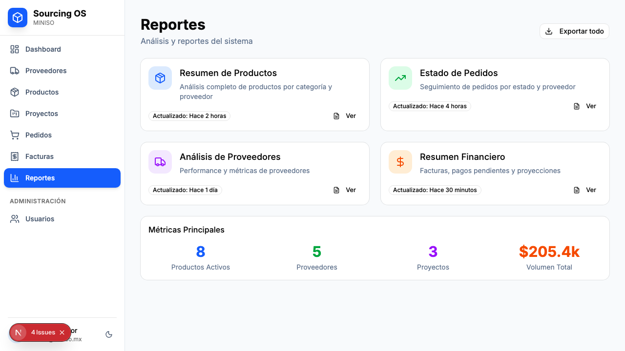Go to Proveedores in the sidebar
Screen dimensions: 625x351
point(62,71)
